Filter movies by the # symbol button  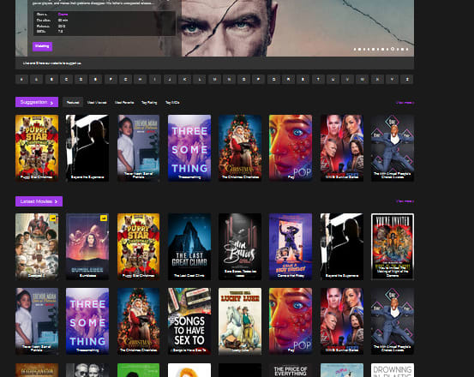pyautogui.click(x=21, y=80)
